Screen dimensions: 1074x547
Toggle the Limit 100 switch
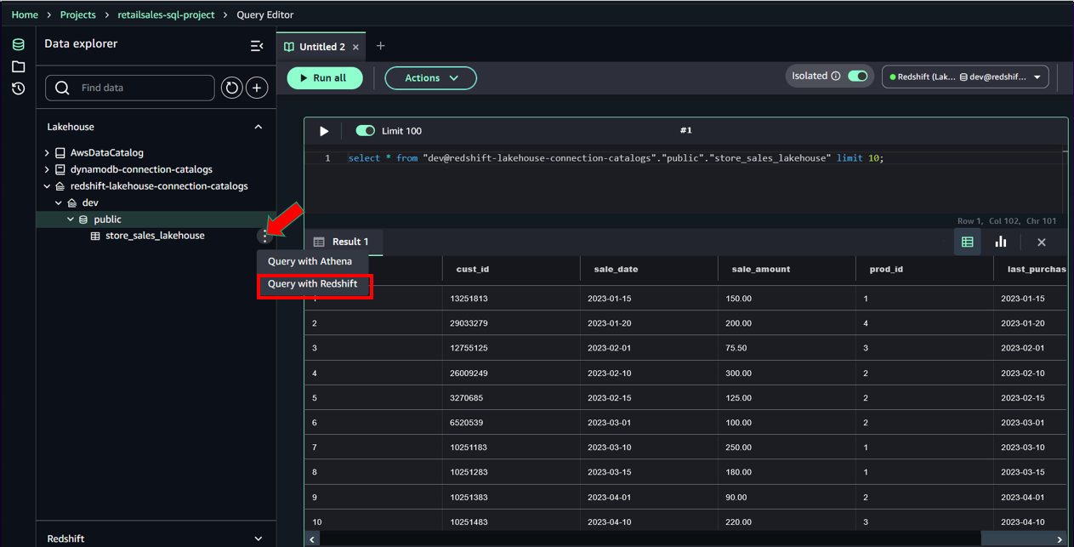(x=366, y=131)
